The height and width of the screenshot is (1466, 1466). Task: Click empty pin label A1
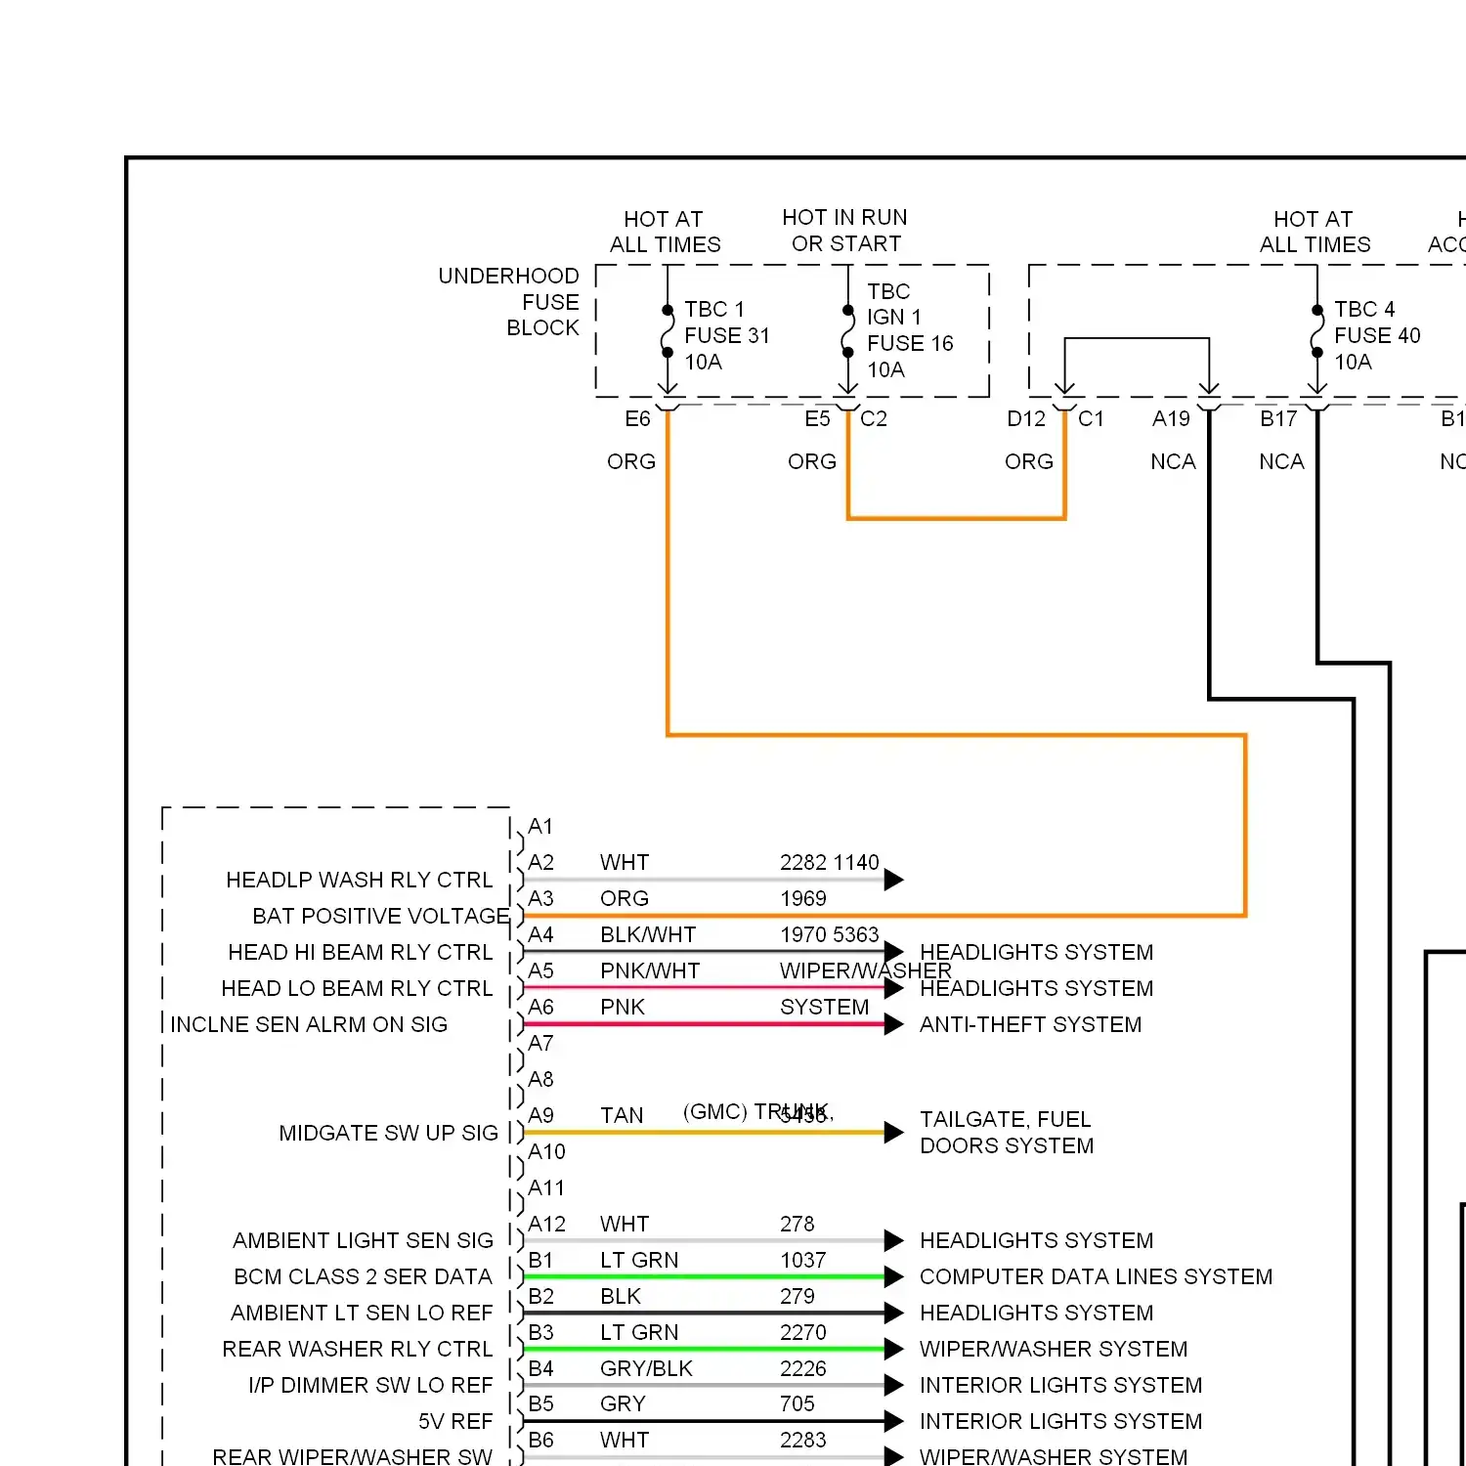click(540, 826)
